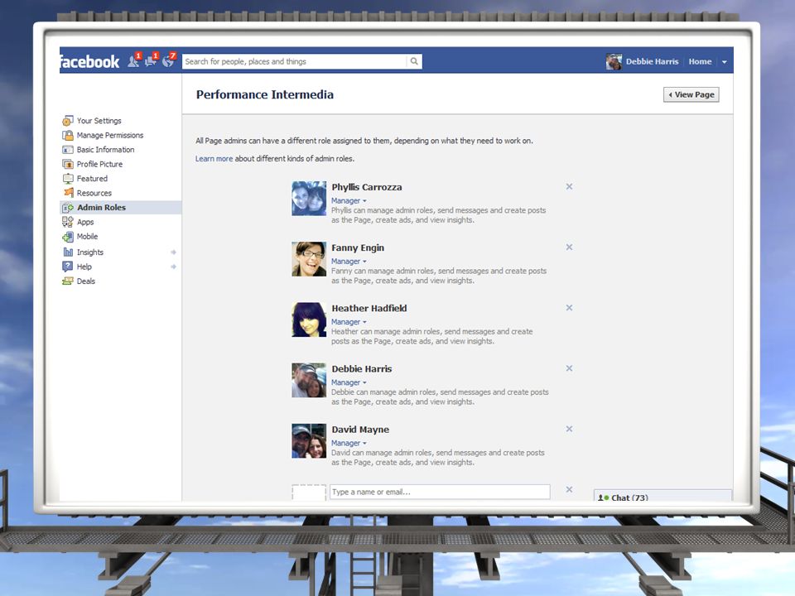Open Fanny Engin name link
The height and width of the screenshot is (596, 795).
(x=358, y=248)
